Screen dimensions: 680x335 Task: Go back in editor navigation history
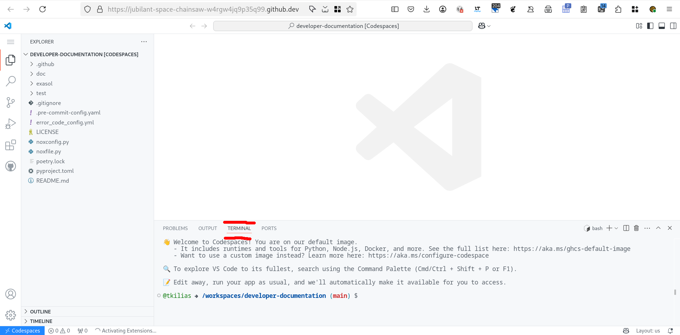[193, 26]
